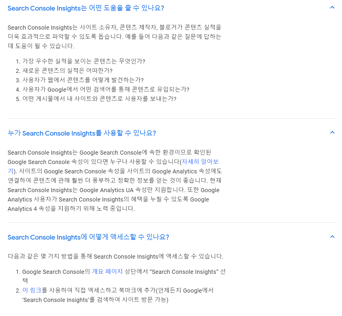Open the '개요 페이지' link

(107, 271)
